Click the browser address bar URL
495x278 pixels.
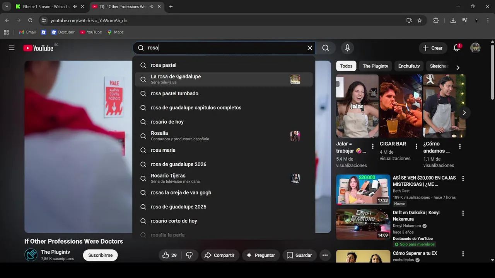89,20
